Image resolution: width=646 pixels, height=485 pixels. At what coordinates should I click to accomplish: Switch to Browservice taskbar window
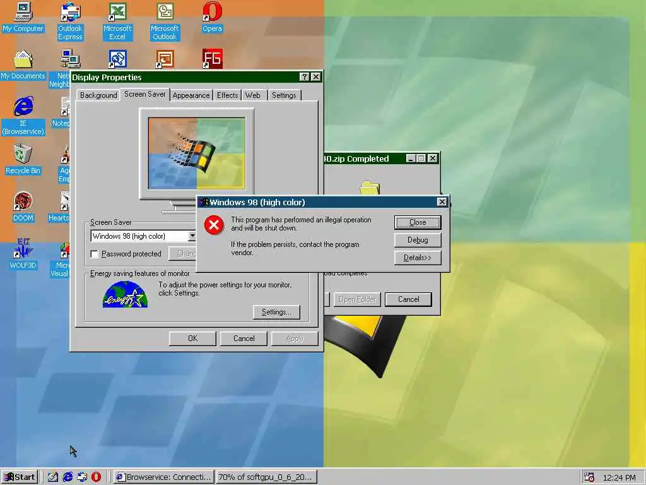[x=164, y=477]
